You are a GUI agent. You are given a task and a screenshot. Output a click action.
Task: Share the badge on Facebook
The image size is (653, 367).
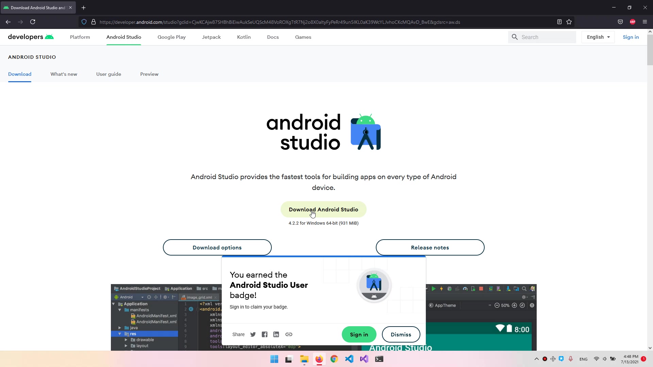(x=265, y=334)
